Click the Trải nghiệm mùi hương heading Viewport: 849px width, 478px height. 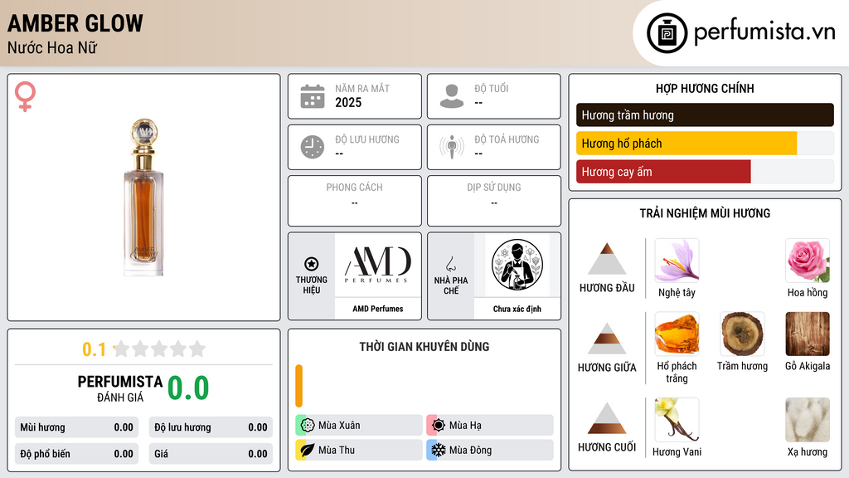pyautogui.click(x=705, y=213)
